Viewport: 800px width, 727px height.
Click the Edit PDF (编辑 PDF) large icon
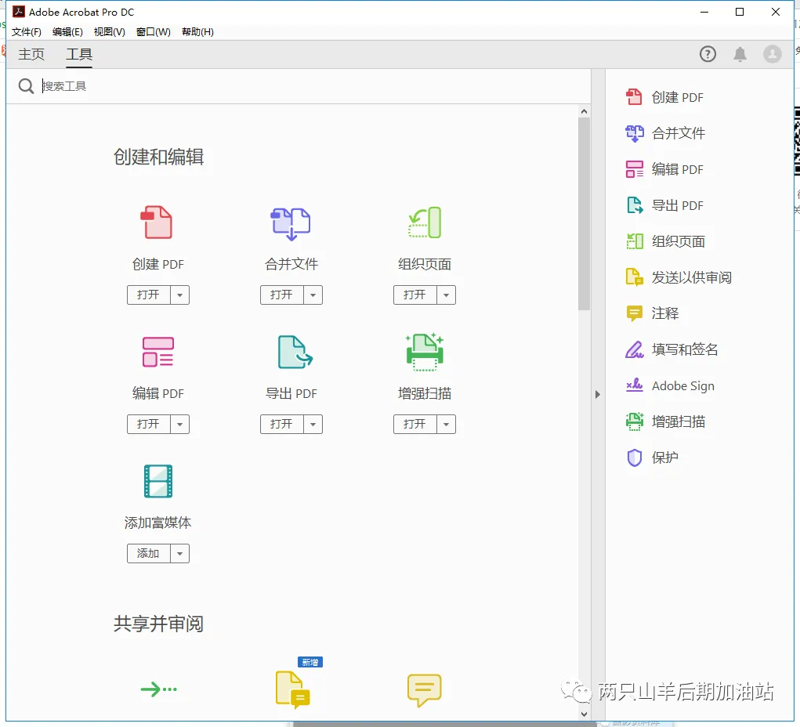coord(157,352)
